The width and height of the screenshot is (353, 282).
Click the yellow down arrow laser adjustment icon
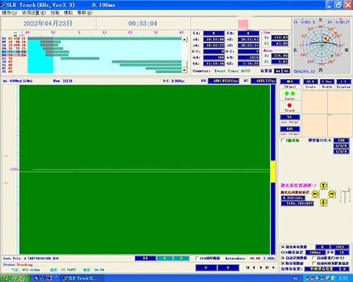tap(323, 202)
